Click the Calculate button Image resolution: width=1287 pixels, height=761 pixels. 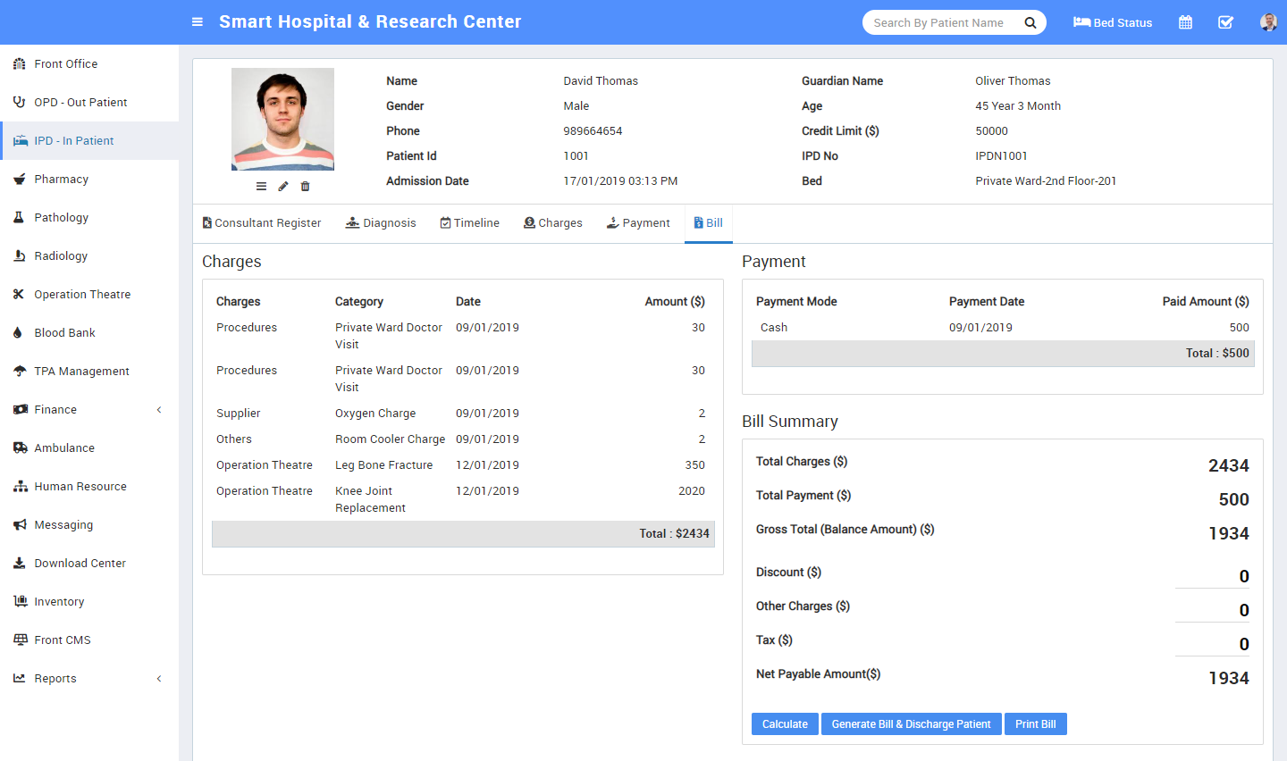(785, 724)
